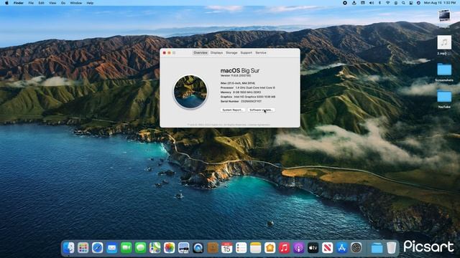This screenshot has width=460, height=258.
Task: Click the Graphics info line
Action: (248, 97)
